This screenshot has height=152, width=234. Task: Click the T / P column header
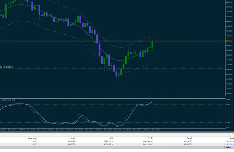[x=150, y=138]
